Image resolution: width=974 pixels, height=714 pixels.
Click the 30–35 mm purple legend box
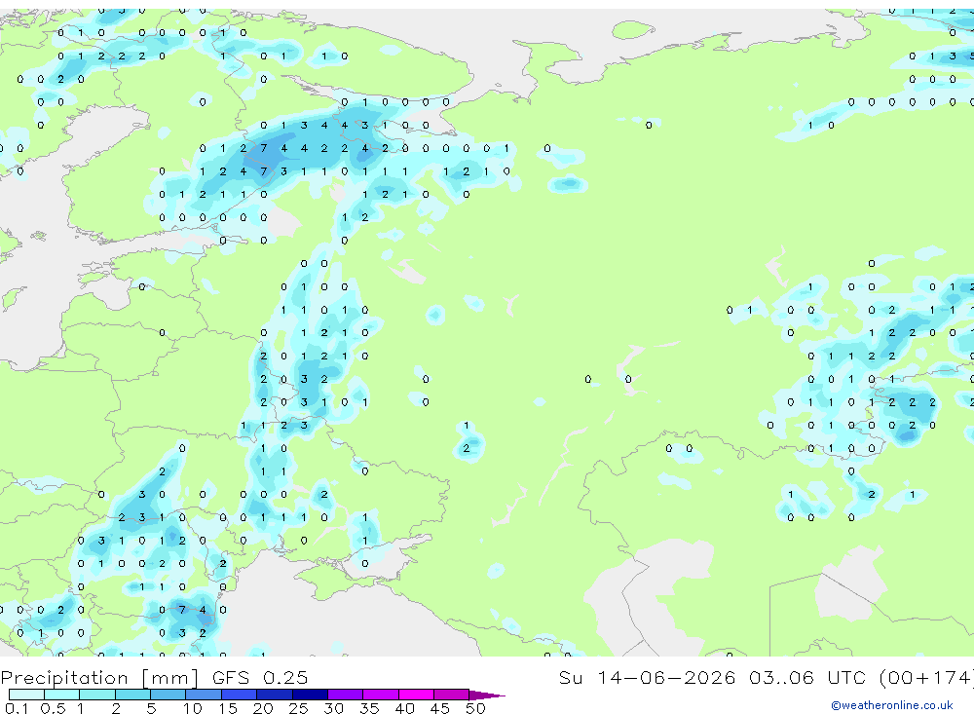[x=346, y=695]
